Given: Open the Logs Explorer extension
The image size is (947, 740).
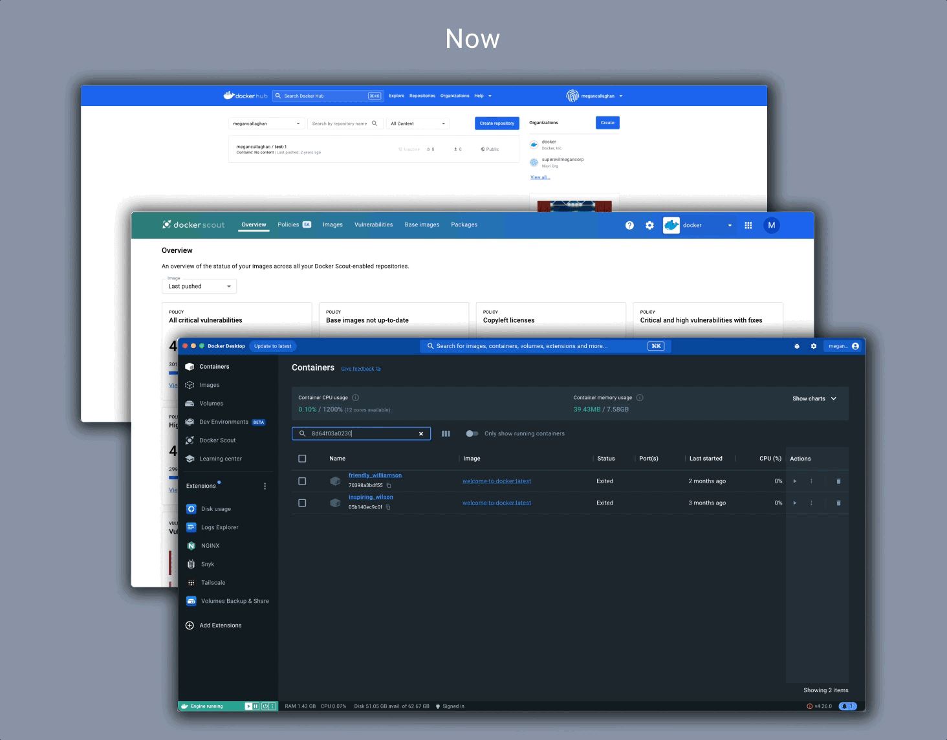Looking at the screenshot, I should [220, 527].
